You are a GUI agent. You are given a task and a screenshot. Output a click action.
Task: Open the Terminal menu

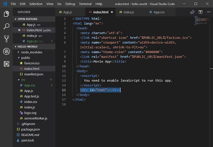(85, 4)
